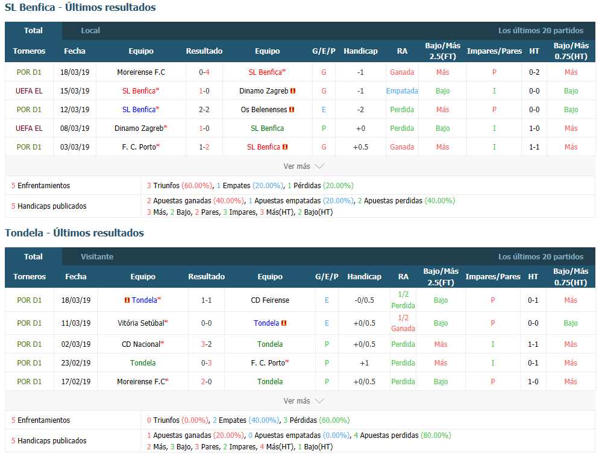599x456 pixels.
Task: Open Dinamo Zagreb away team link 15/03/19
Action: point(263,91)
